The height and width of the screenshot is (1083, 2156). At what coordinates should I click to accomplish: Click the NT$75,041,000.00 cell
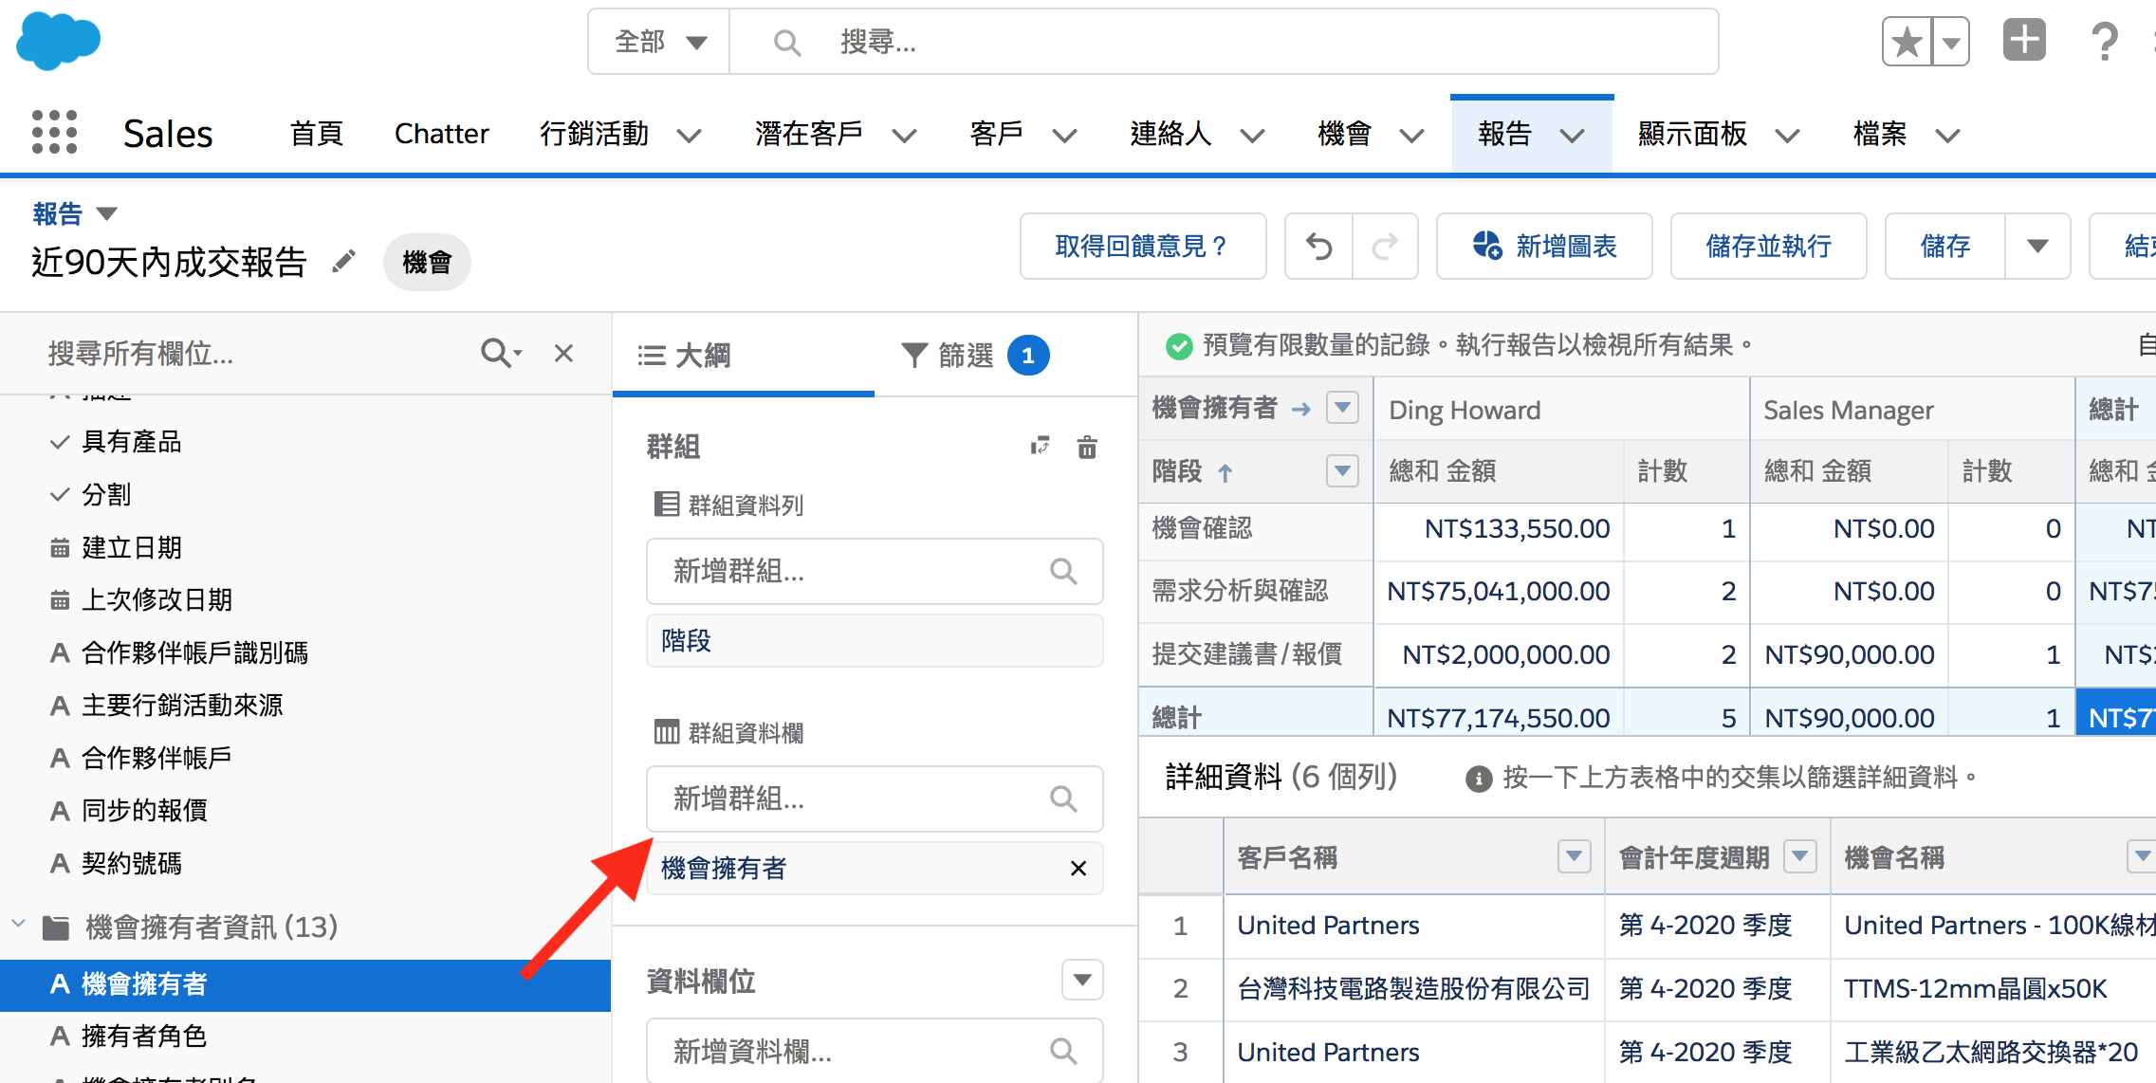[x=1498, y=592]
